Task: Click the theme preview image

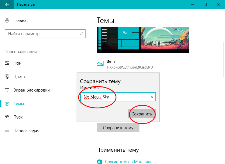Action: (x=143, y=40)
